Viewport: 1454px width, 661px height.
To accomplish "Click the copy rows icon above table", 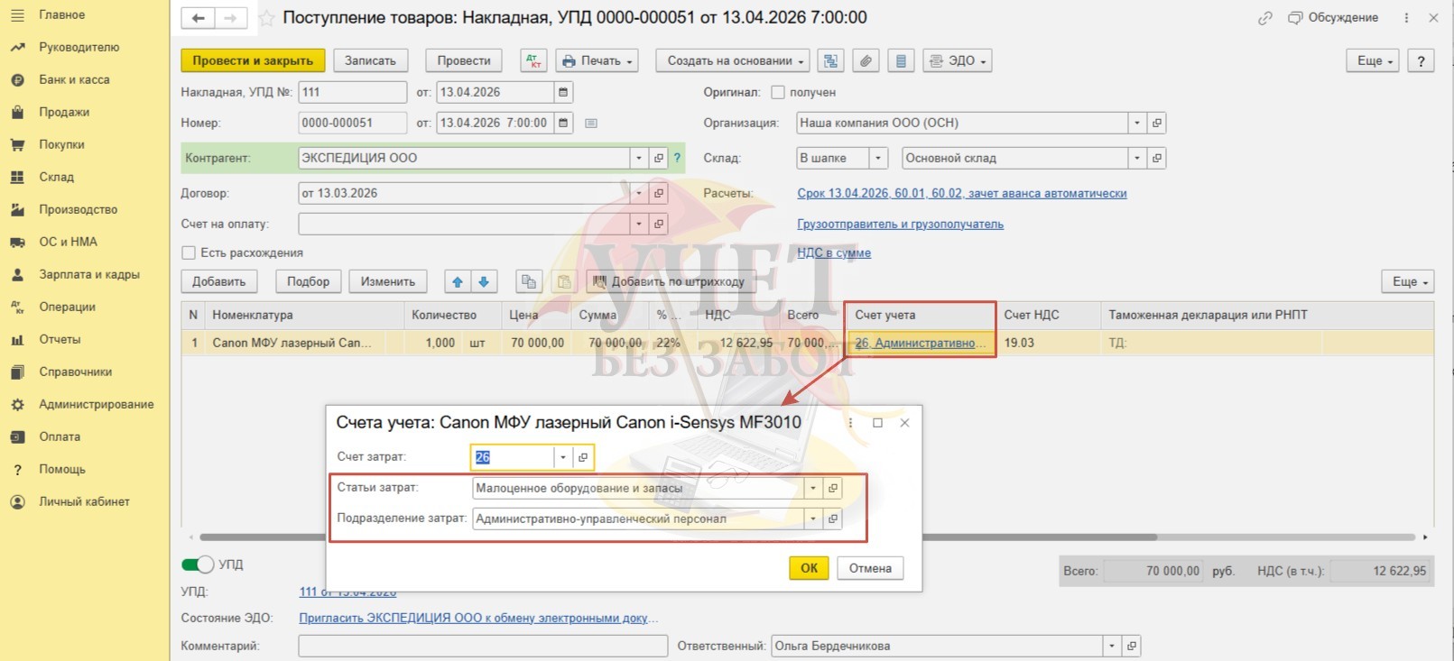I will click(528, 282).
